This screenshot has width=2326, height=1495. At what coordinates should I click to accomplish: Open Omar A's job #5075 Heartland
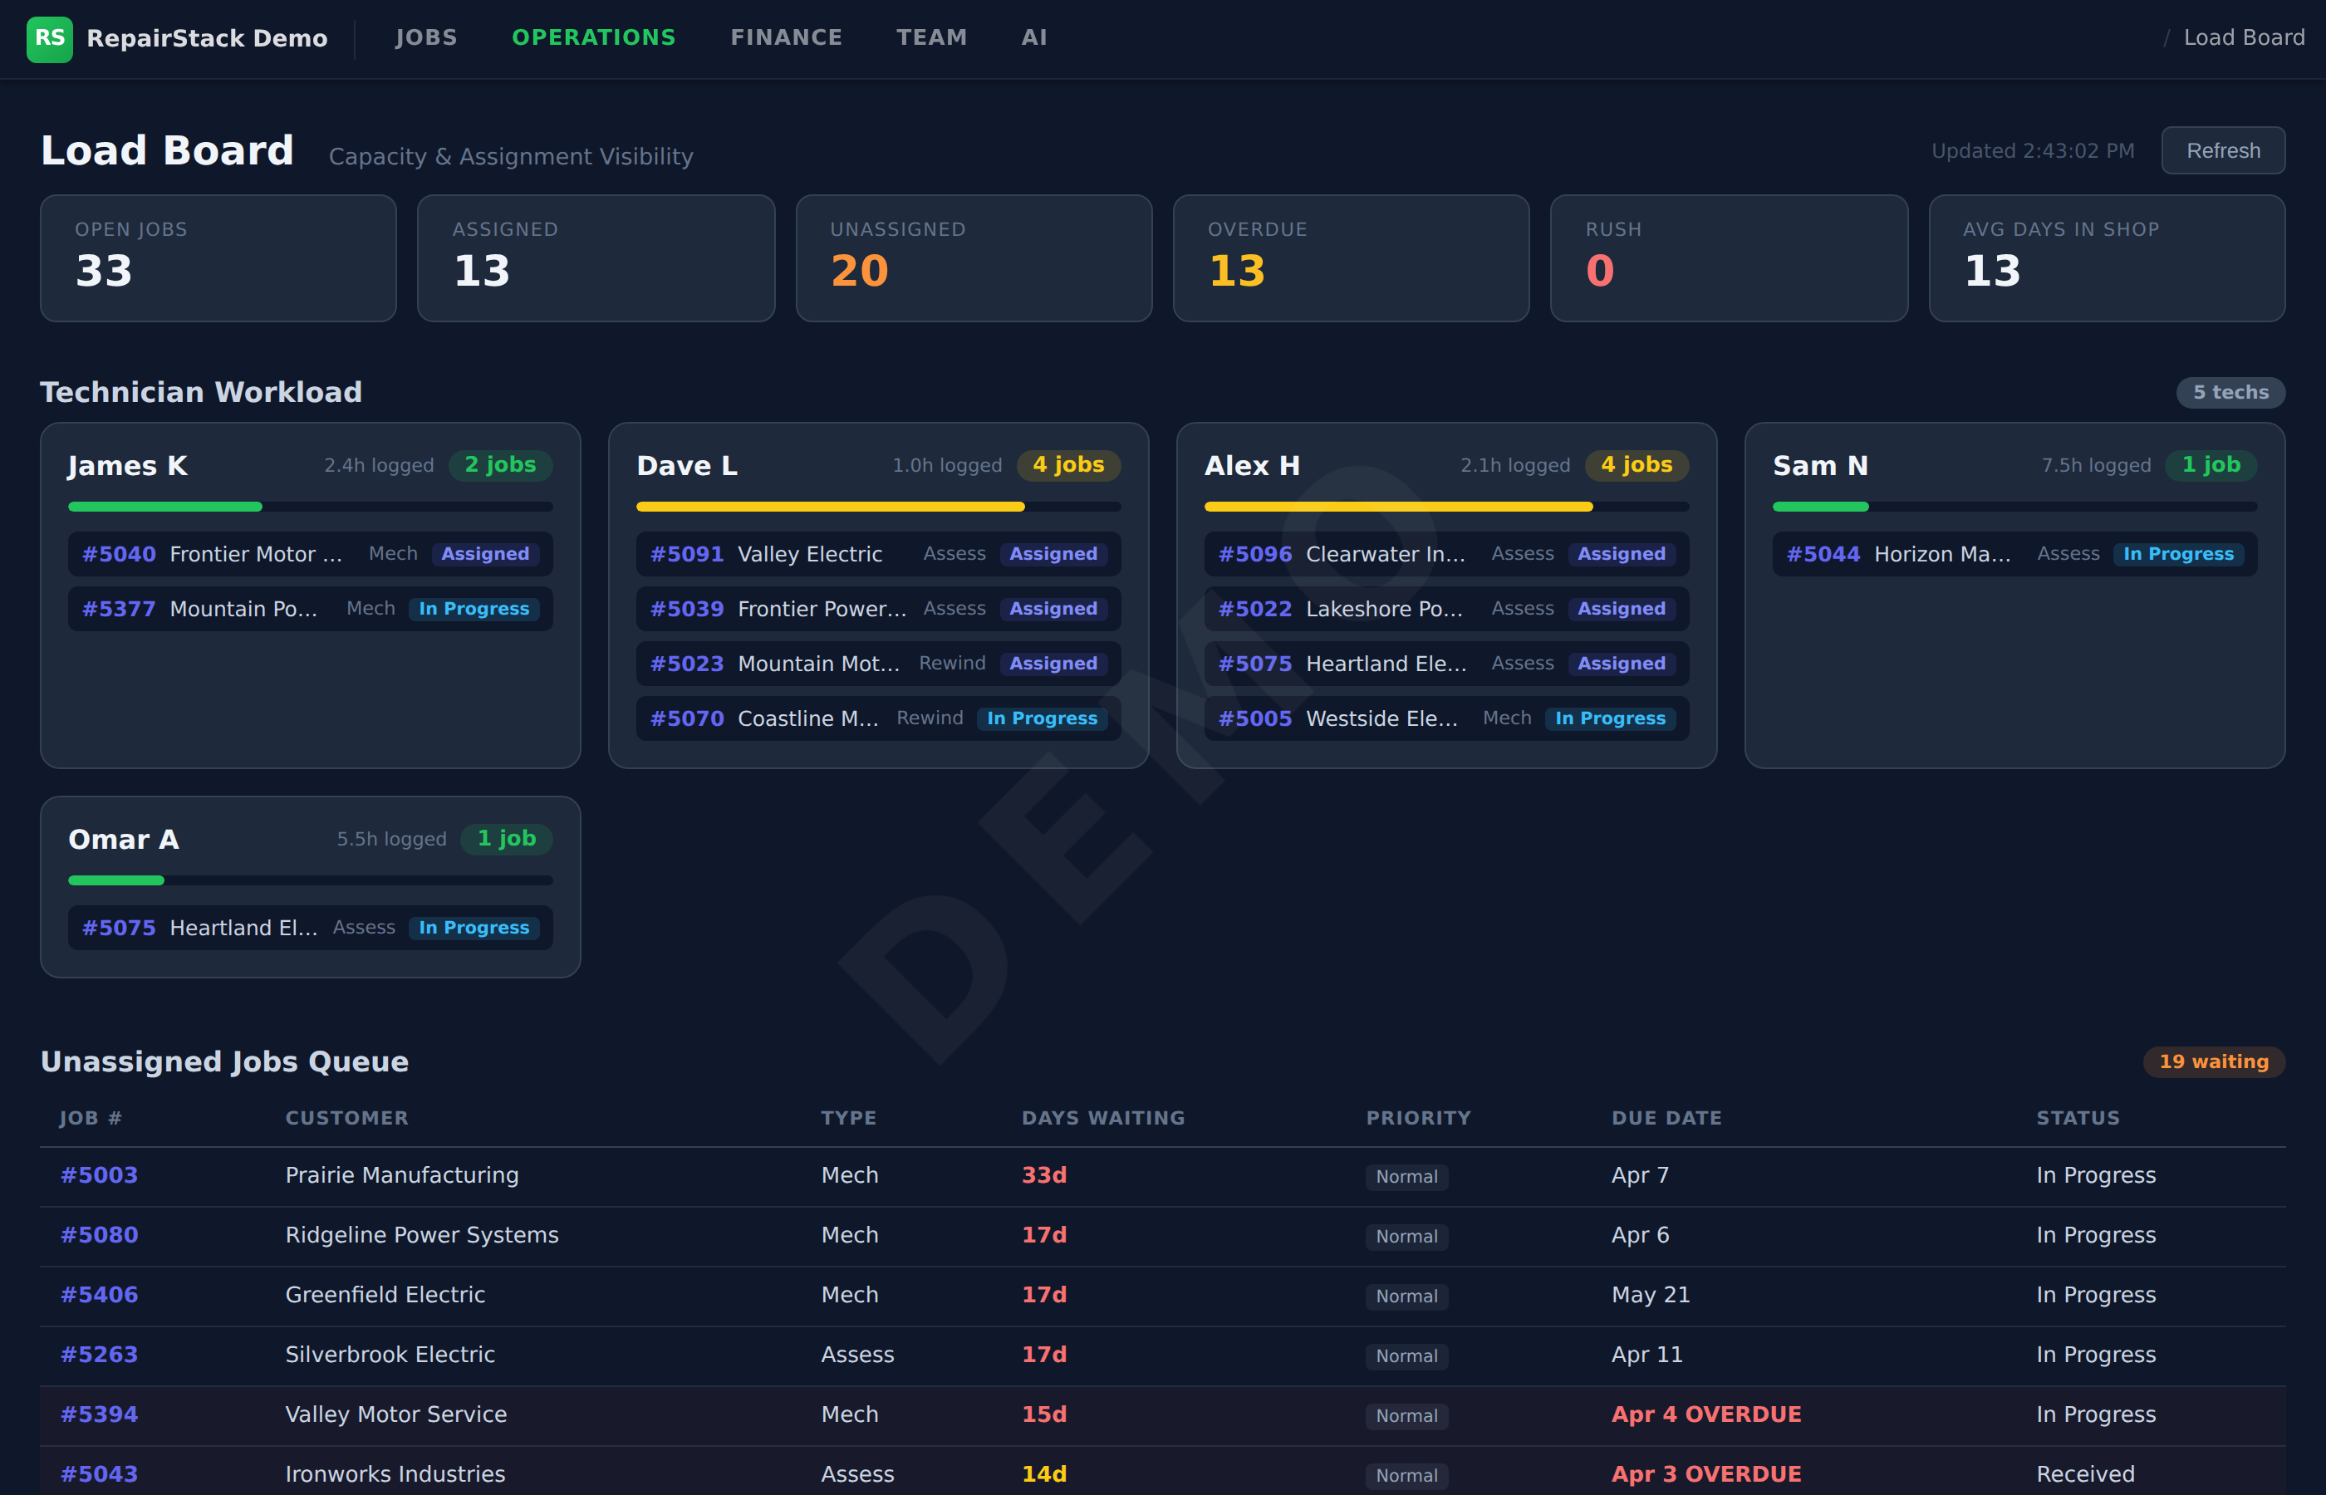[x=311, y=928]
